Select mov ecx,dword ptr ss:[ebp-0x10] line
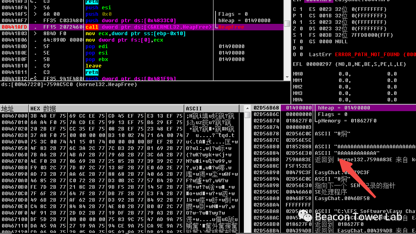 point(136,34)
